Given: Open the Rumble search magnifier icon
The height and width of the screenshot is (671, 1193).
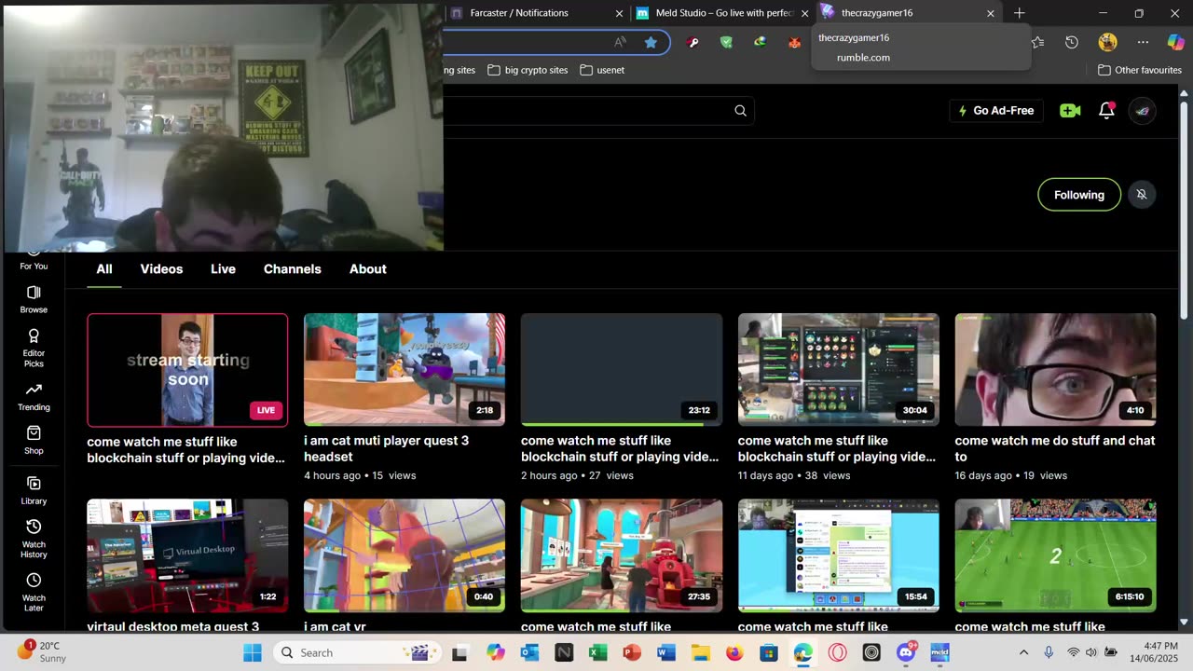Looking at the screenshot, I should click(740, 111).
